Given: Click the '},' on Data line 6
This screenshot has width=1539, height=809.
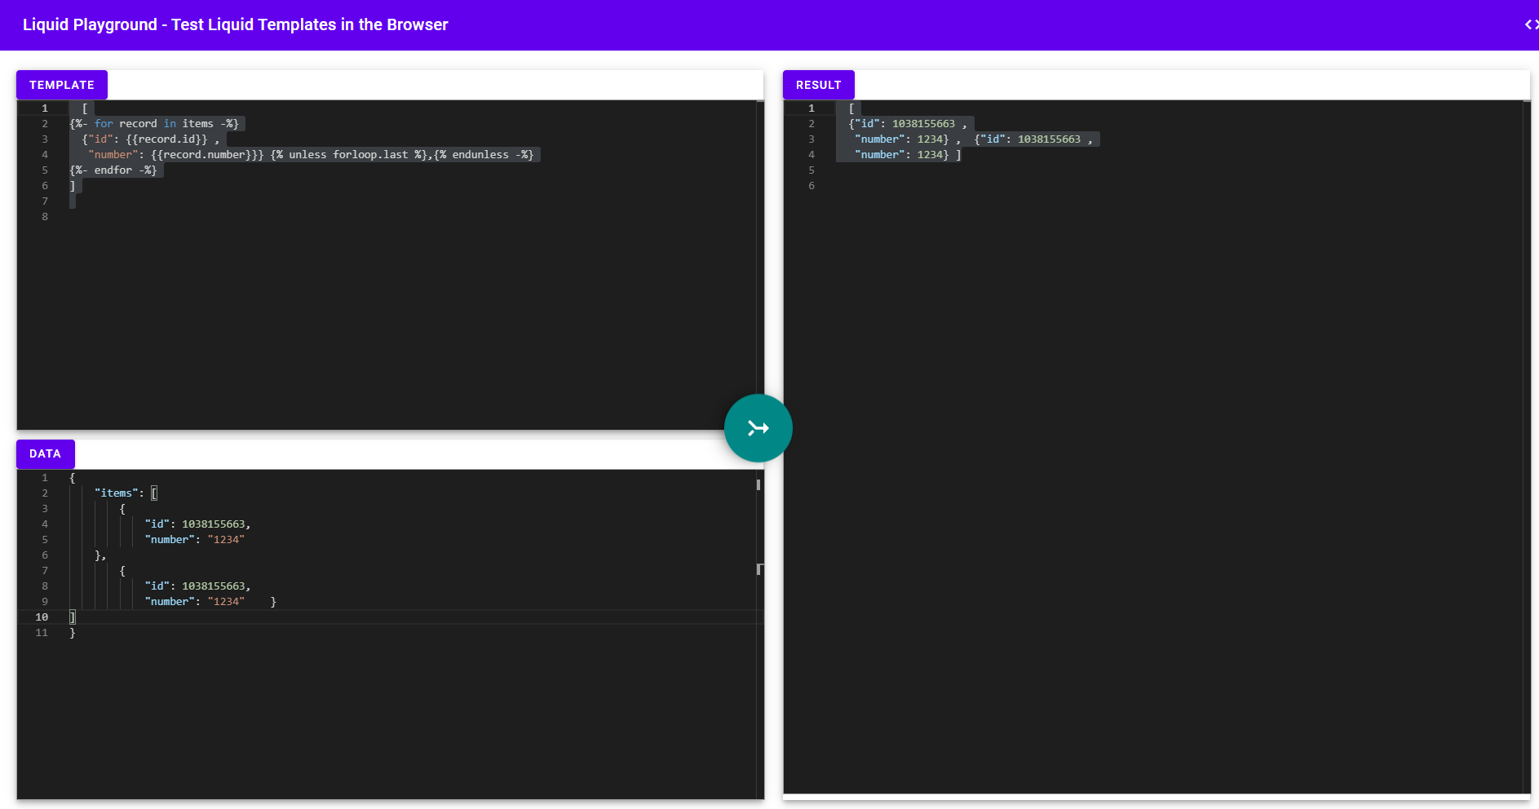Looking at the screenshot, I should tap(100, 555).
